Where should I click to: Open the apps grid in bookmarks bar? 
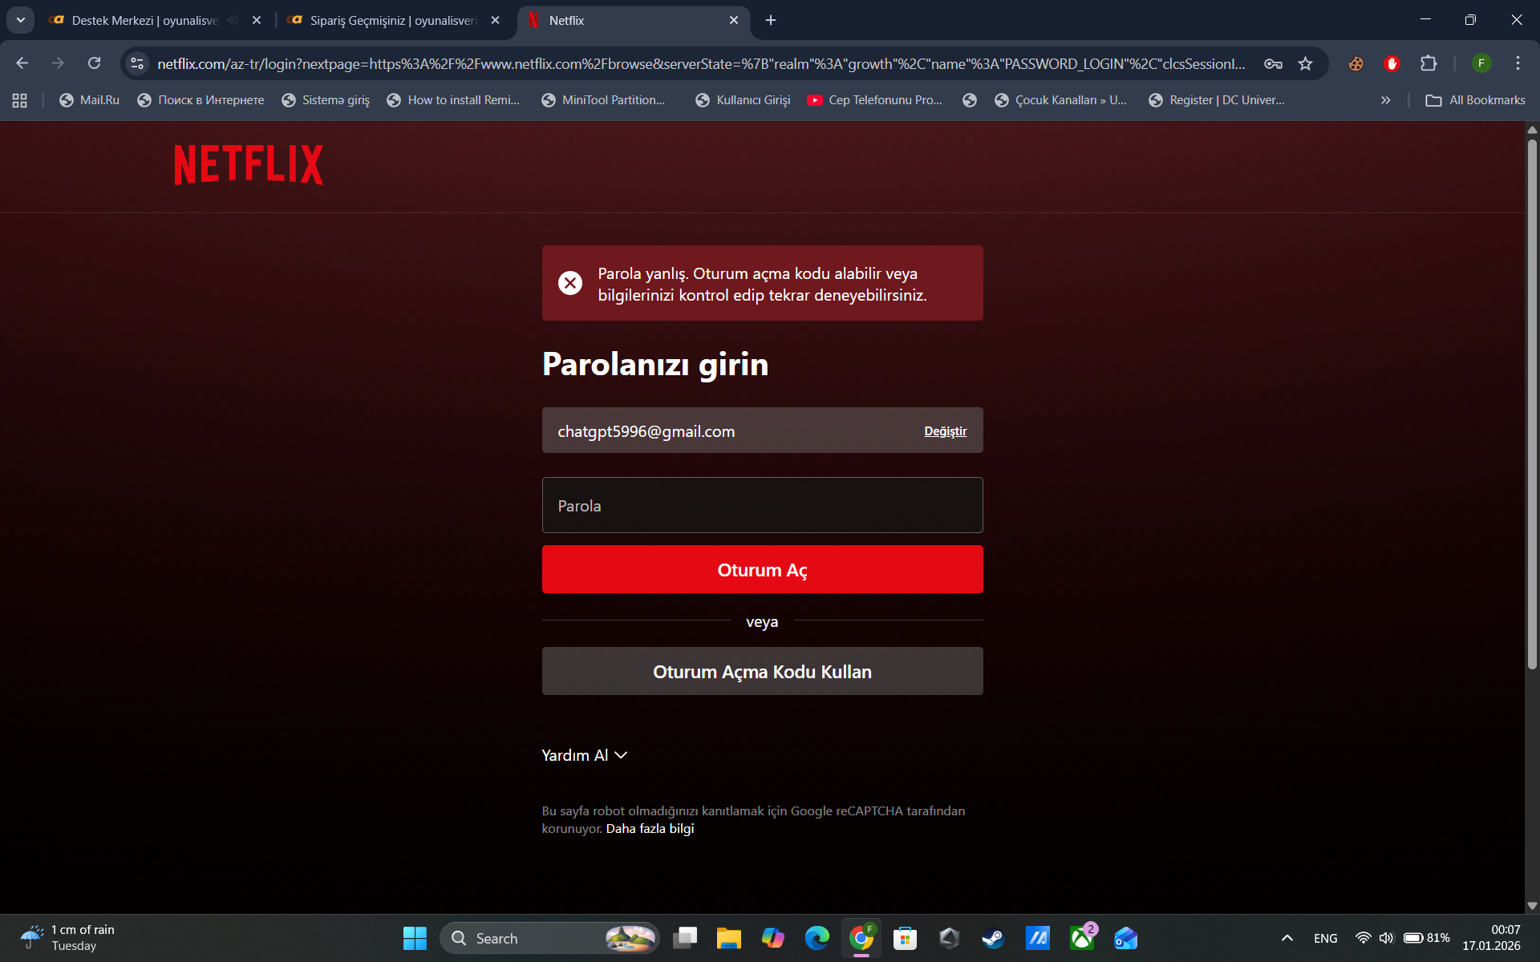[20, 100]
